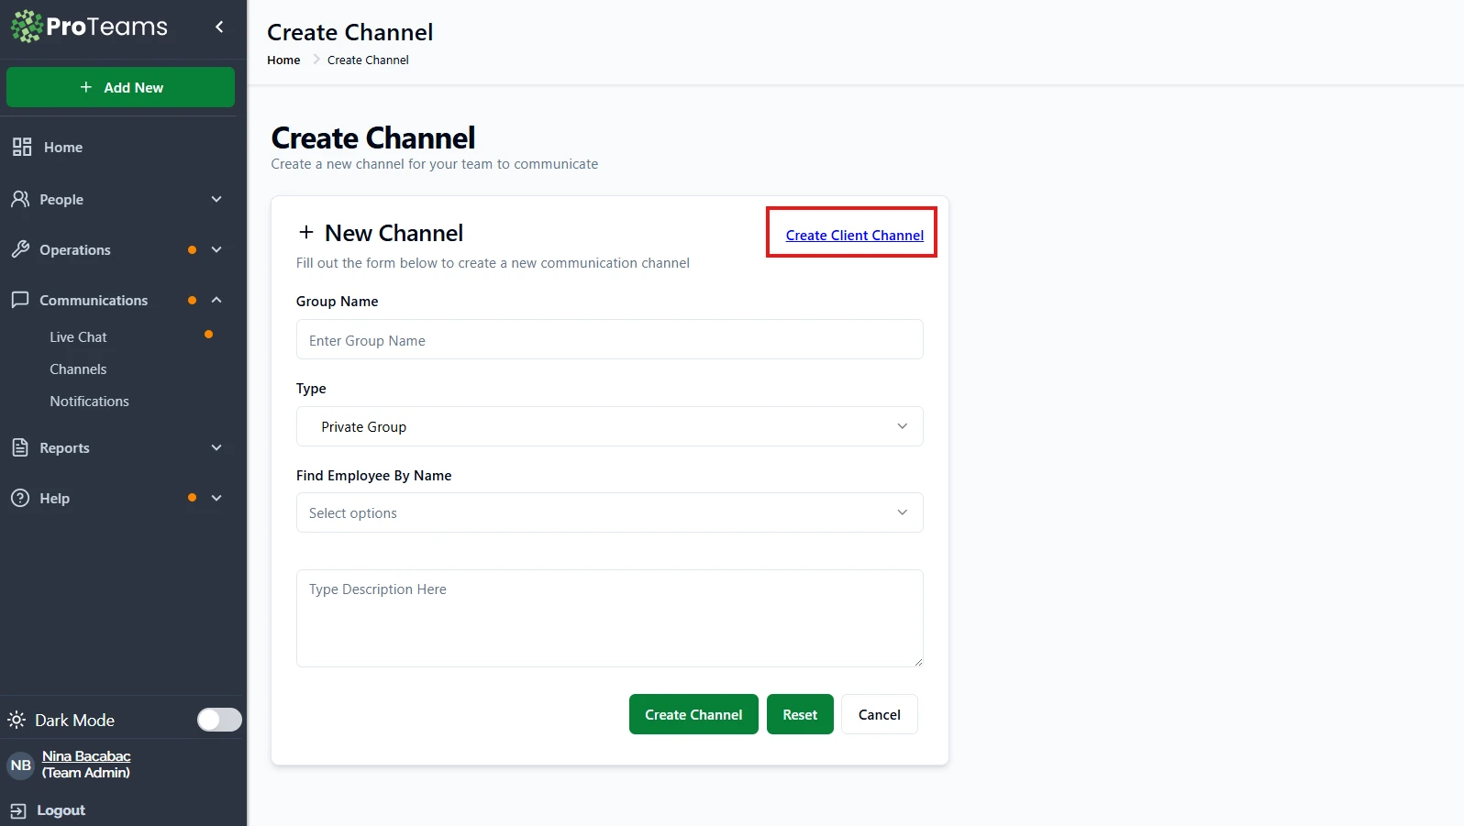Click the Add New button
Image resolution: width=1464 pixels, height=826 pixels.
[121, 88]
